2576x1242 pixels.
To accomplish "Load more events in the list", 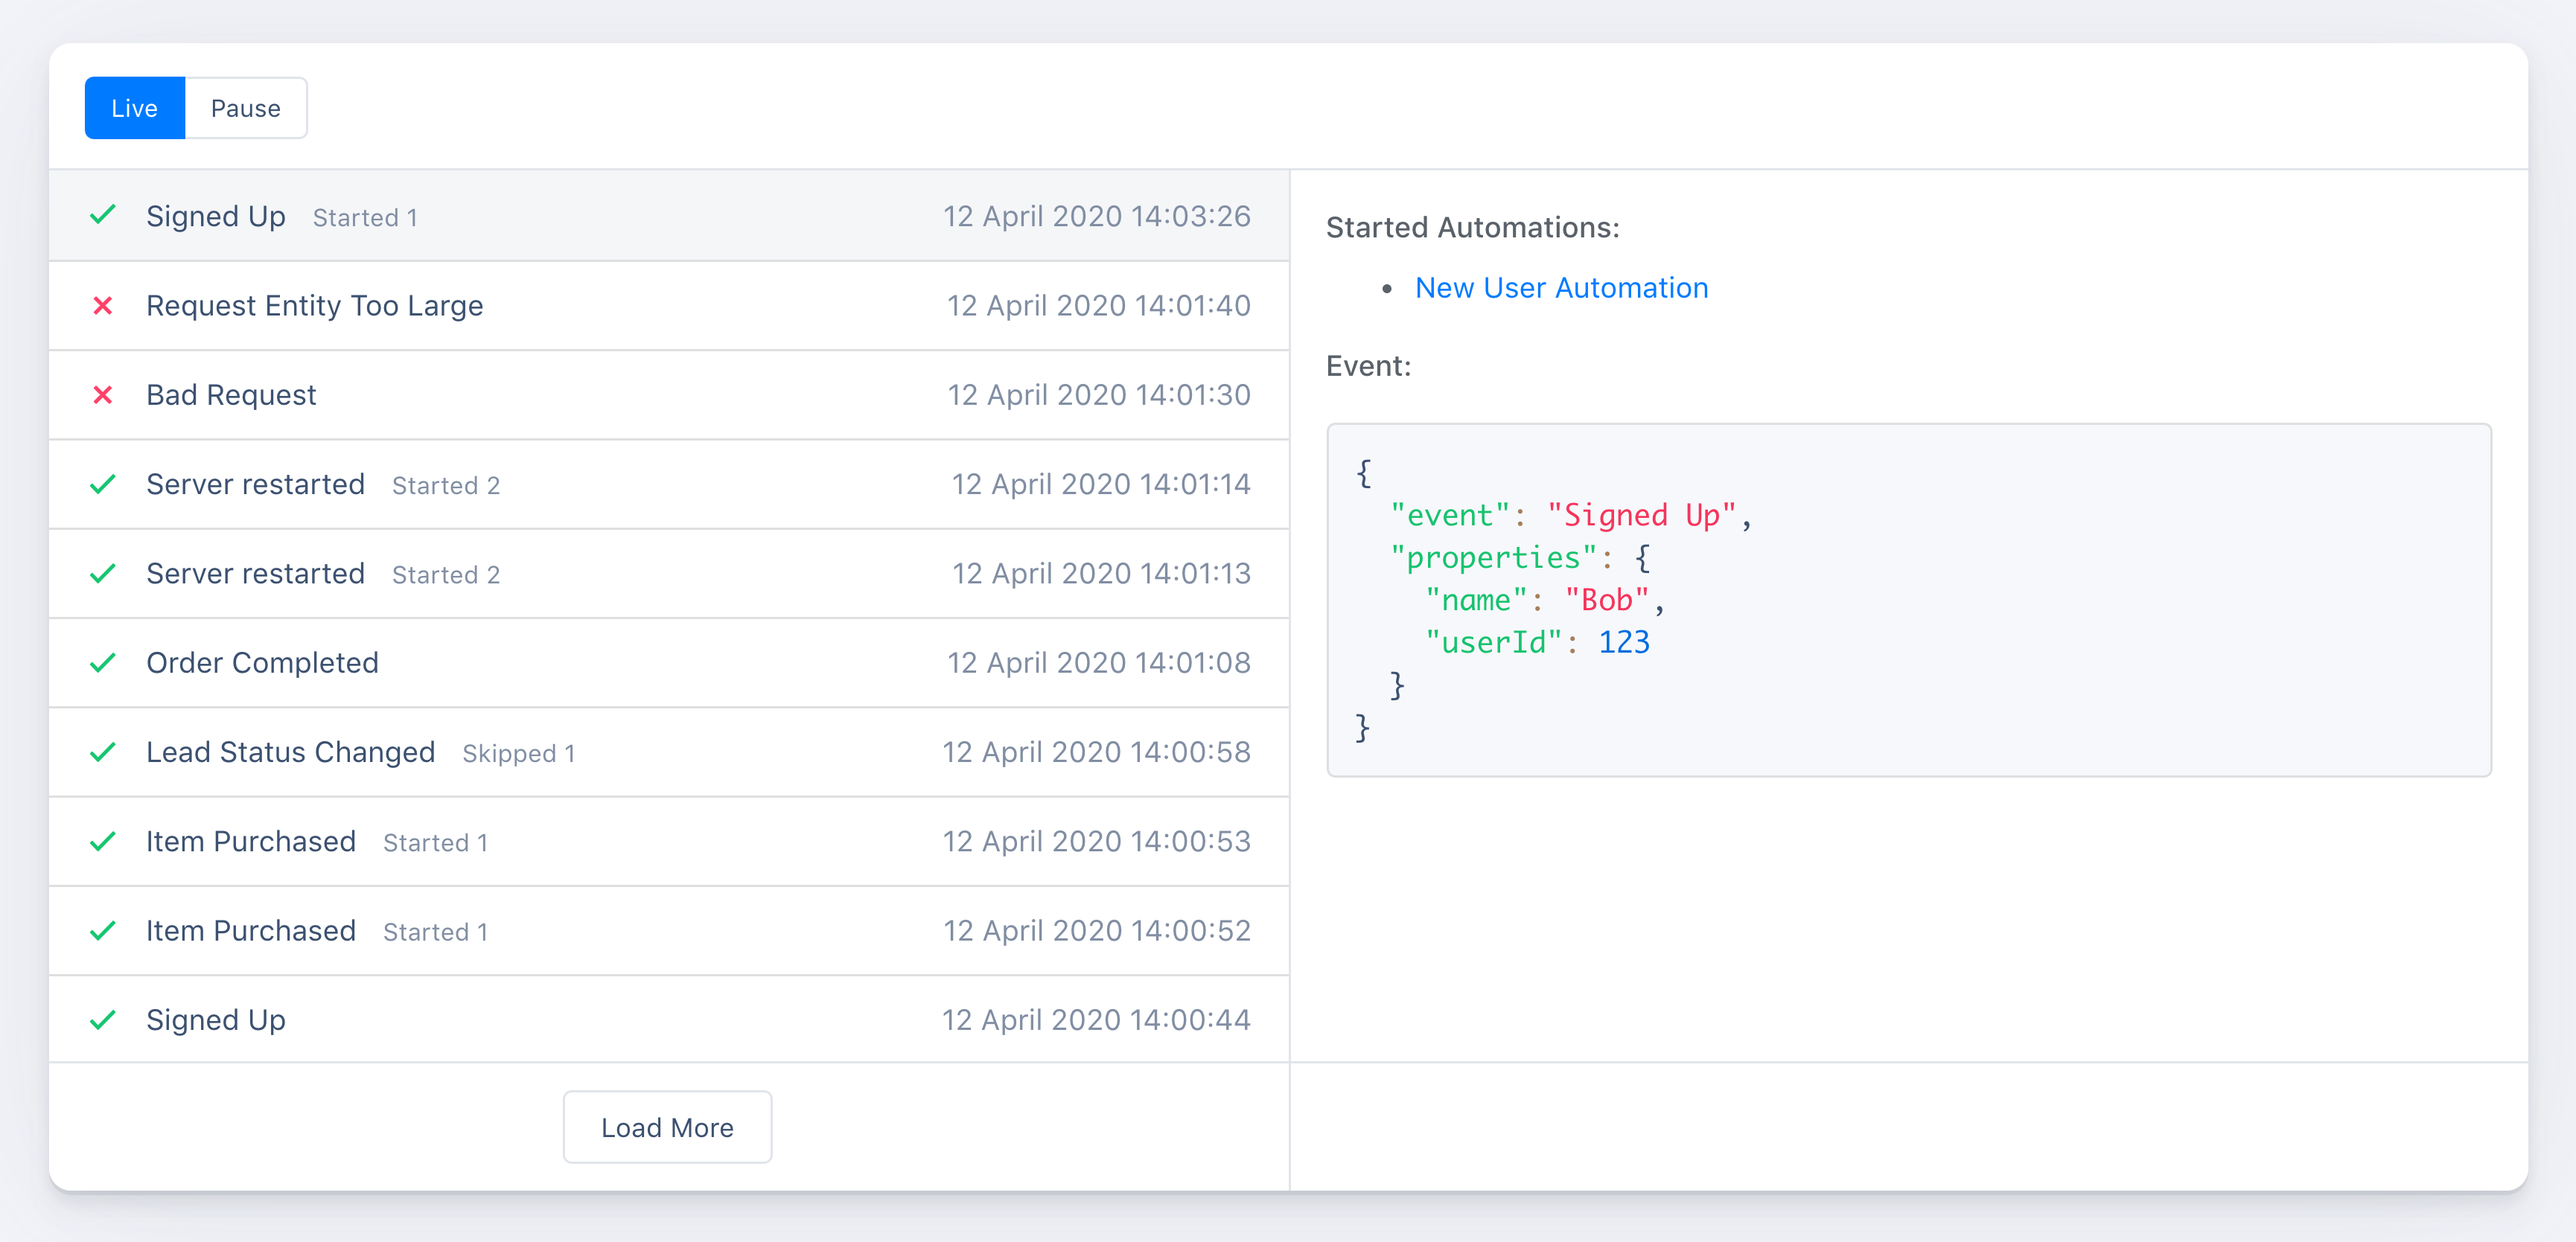I will click(x=667, y=1127).
